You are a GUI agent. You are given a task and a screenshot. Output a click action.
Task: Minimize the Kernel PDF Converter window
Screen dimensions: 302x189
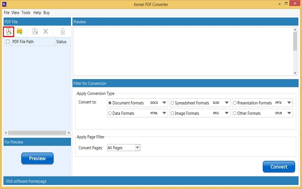tap(279, 4)
